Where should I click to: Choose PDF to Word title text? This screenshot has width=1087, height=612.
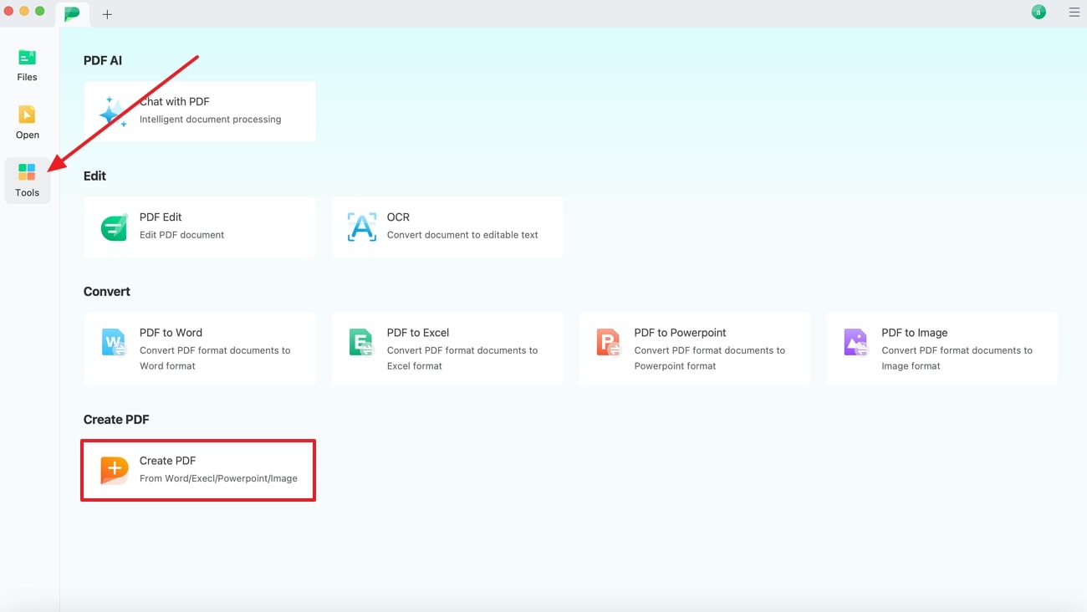(x=171, y=332)
